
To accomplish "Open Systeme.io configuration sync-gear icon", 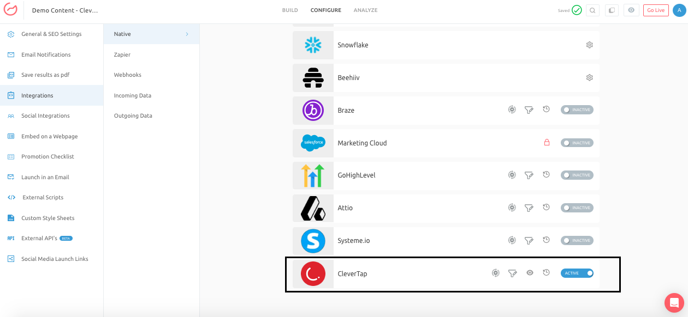I will 512,240.
